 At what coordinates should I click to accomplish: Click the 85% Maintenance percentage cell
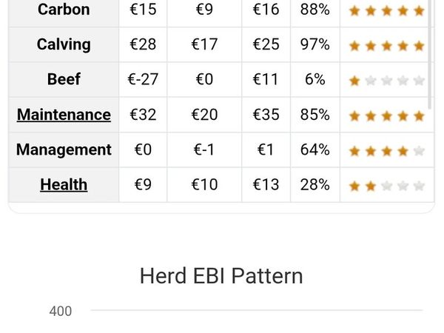pyautogui.click(x=314, y=115)
